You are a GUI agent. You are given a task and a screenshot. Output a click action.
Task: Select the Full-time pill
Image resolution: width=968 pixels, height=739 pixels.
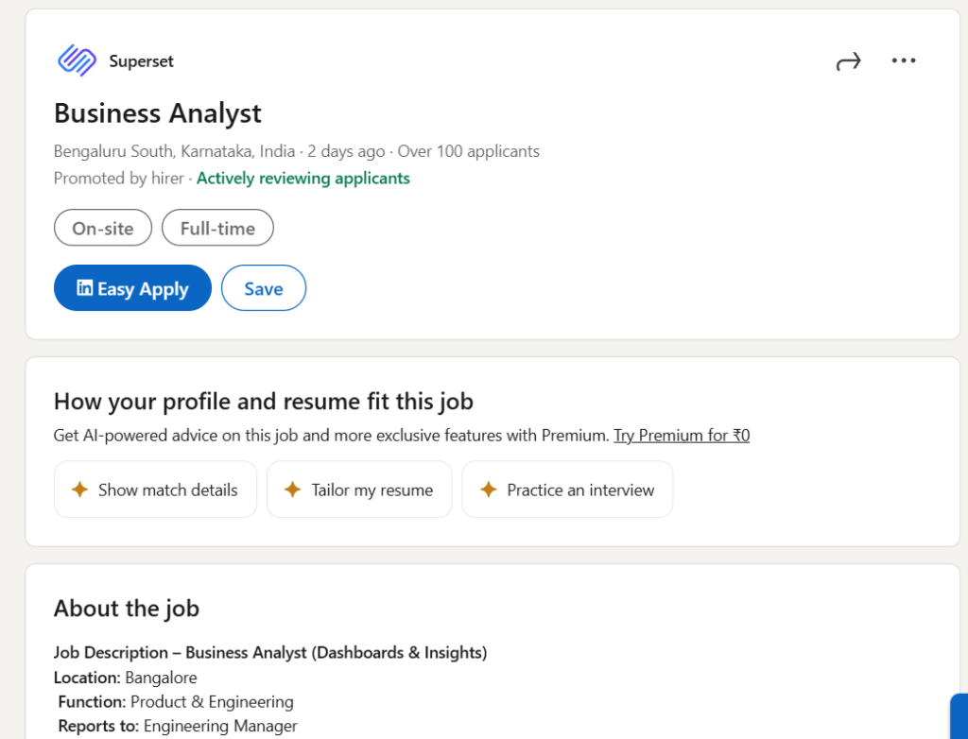[217, 228]
